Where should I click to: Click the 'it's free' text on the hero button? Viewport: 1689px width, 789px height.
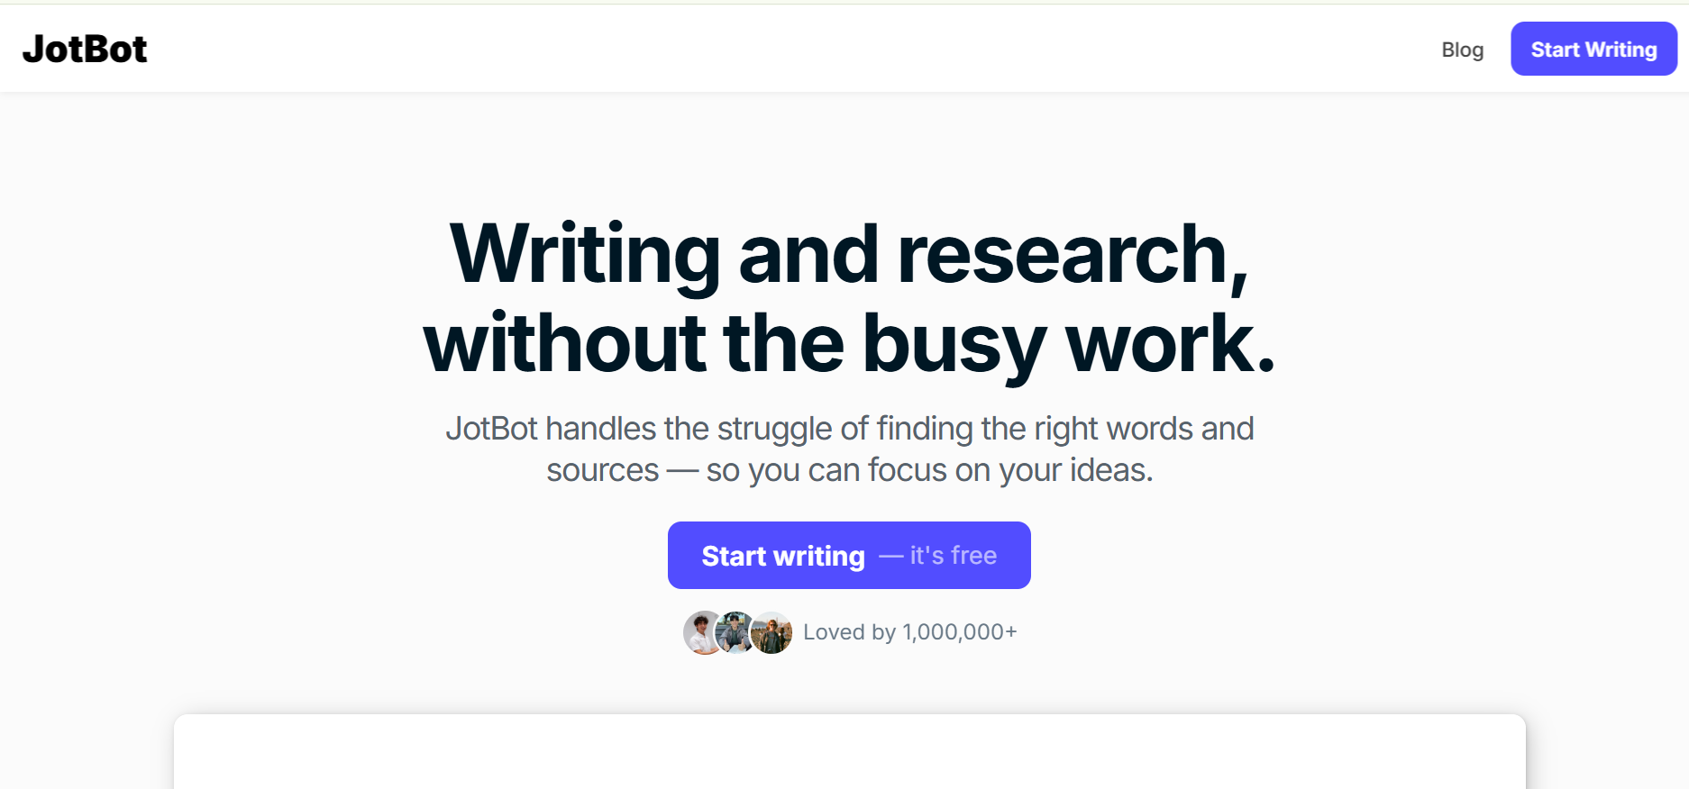click(953, 556)
